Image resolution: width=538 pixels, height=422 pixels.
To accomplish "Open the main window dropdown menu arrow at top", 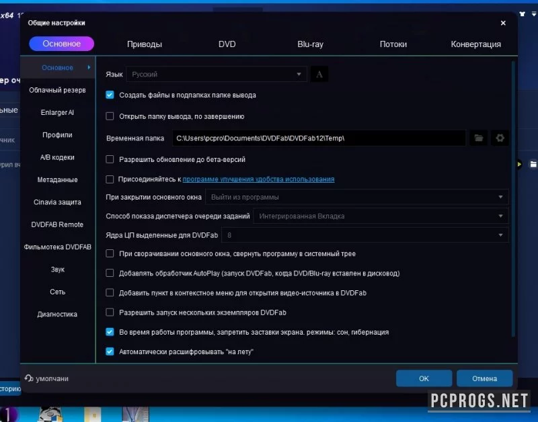I will click(x=534, y=14).
